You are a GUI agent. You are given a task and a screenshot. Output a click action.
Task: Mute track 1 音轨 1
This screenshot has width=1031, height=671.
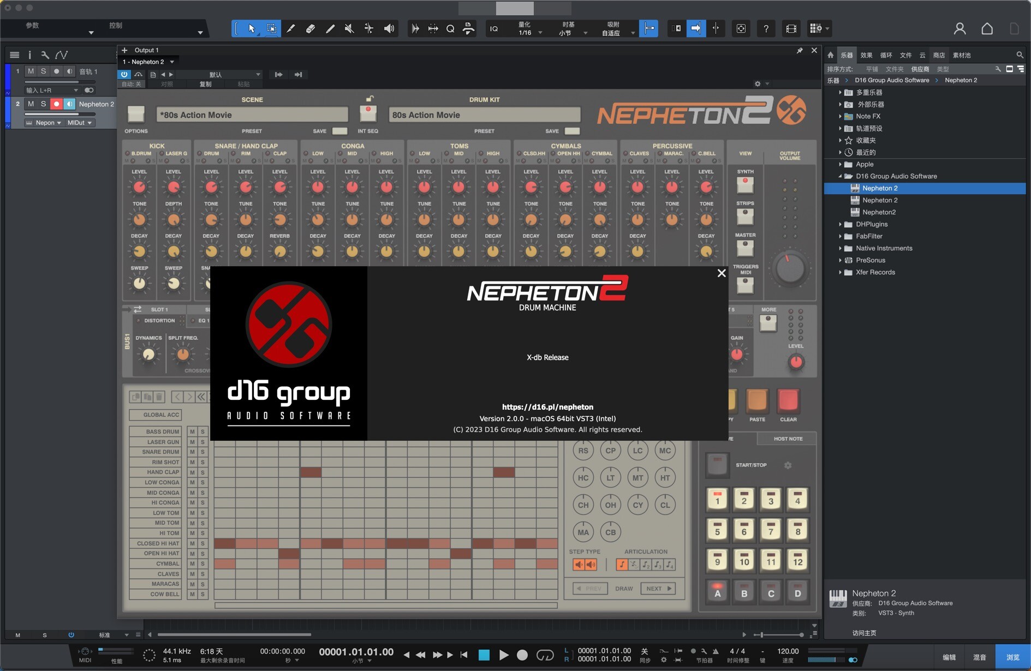[31, 71]
